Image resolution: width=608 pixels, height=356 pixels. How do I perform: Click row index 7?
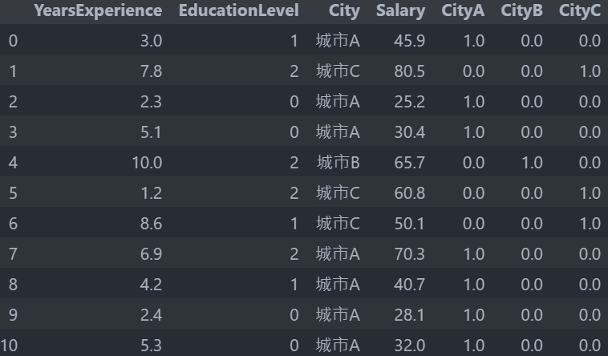point(13,254)
